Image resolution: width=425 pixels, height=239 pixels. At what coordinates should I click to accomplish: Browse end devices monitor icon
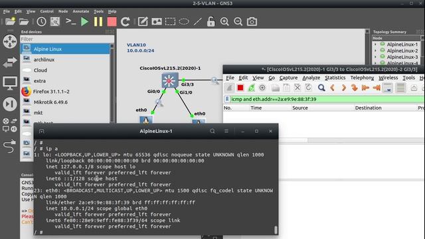[10, 83]
